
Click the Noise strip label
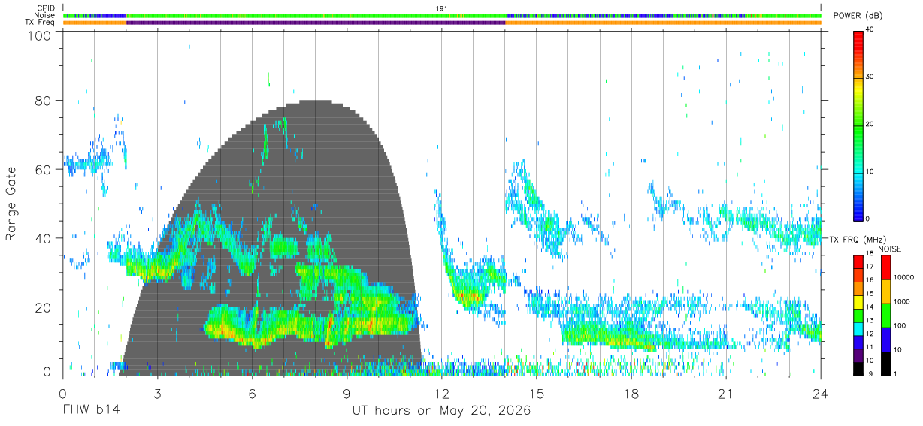(44, 15)
